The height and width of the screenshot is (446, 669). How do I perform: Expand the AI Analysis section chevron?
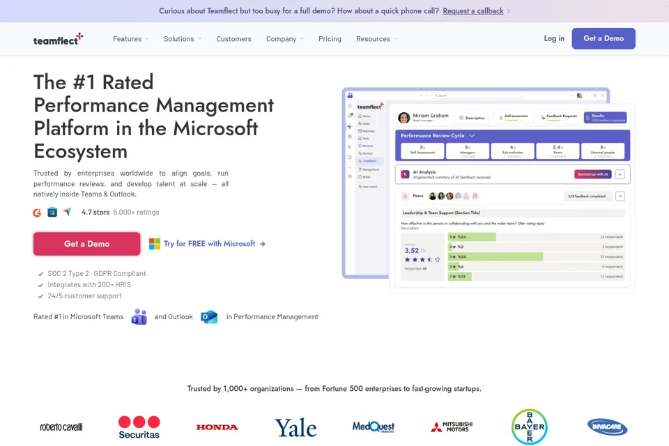tap(620, 174)
